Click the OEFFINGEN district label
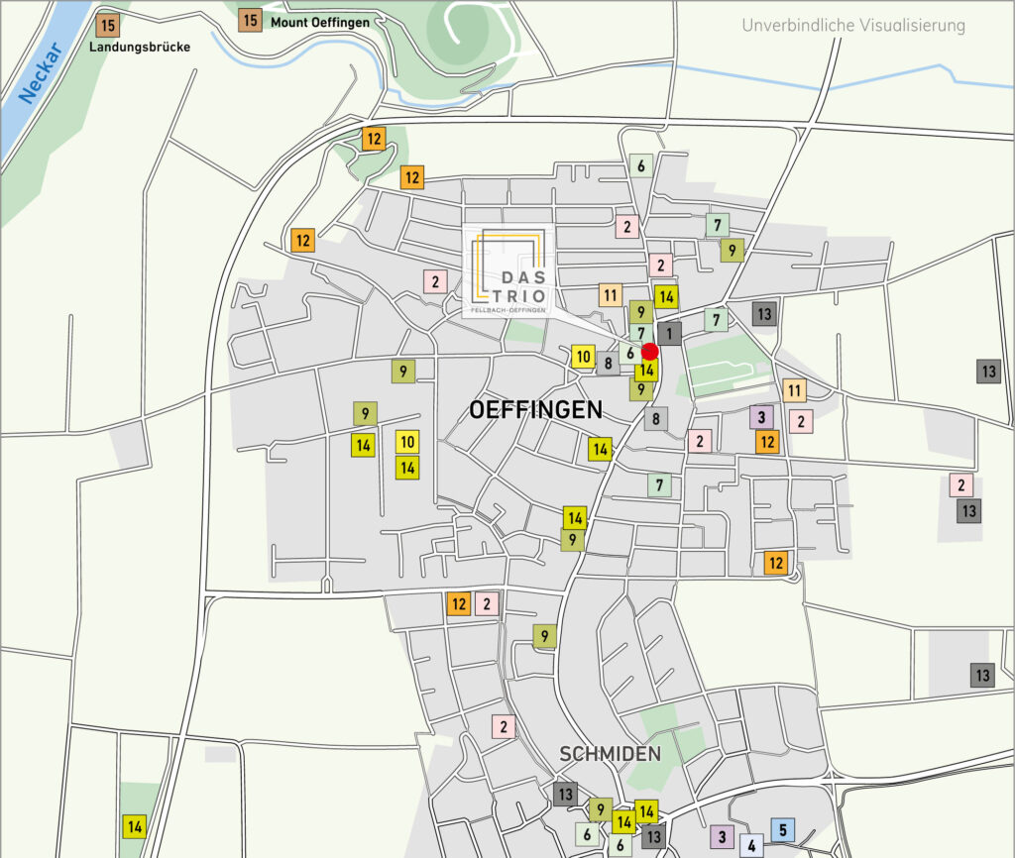 [x=535, y=409]
